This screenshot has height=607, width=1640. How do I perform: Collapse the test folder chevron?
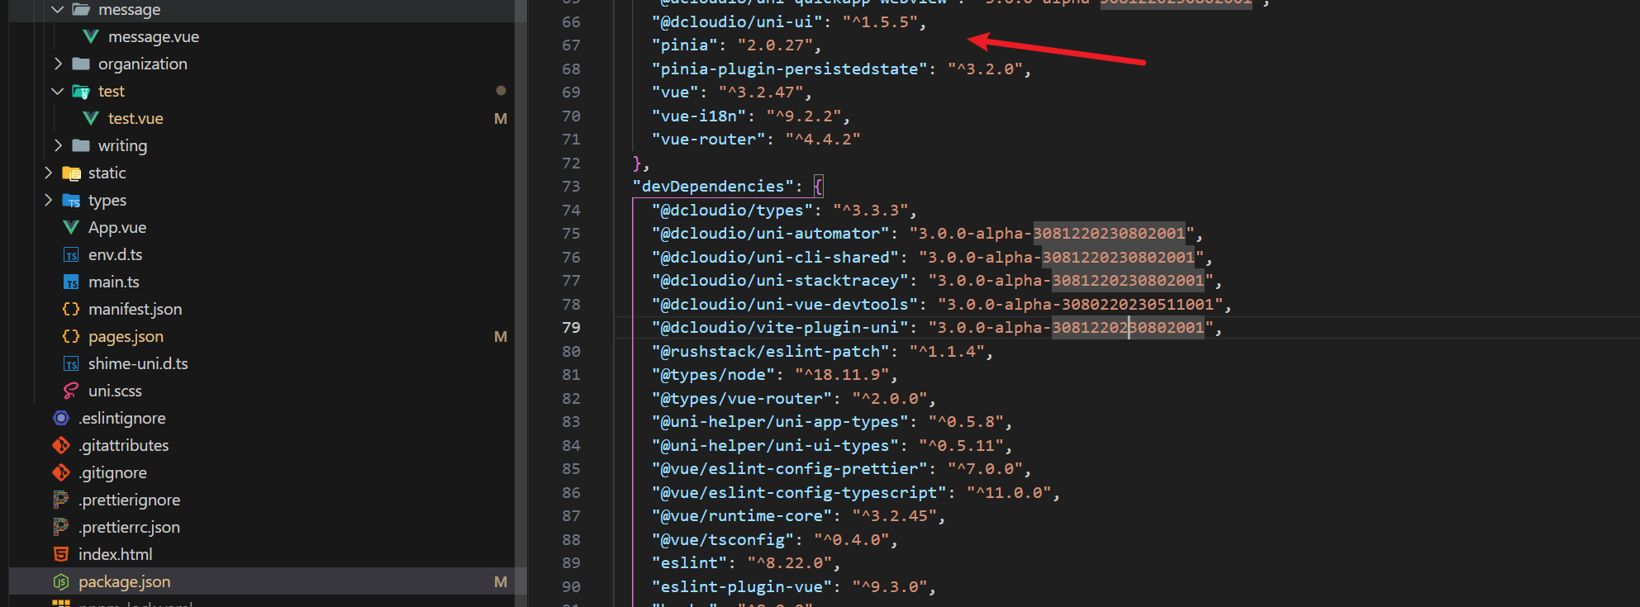click(58, 91)
